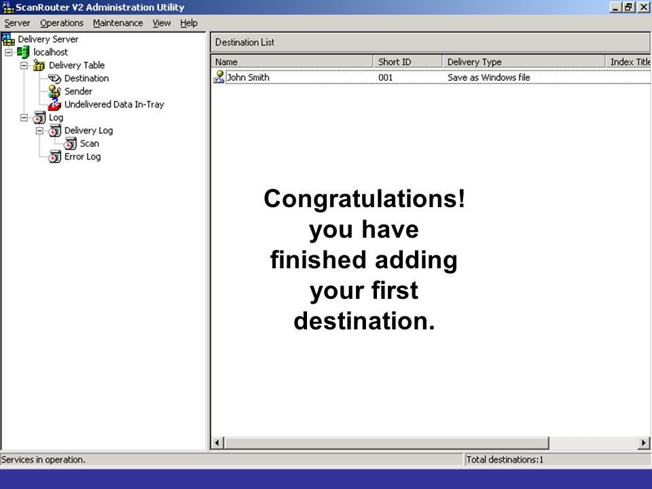Click the Delivery Server root icon
This screenshot has width=652, height=489.
[x=8, y=39]
